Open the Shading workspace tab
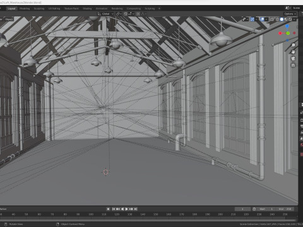The height and width of the screenshot is (227, 303). (x=87, y=9)
